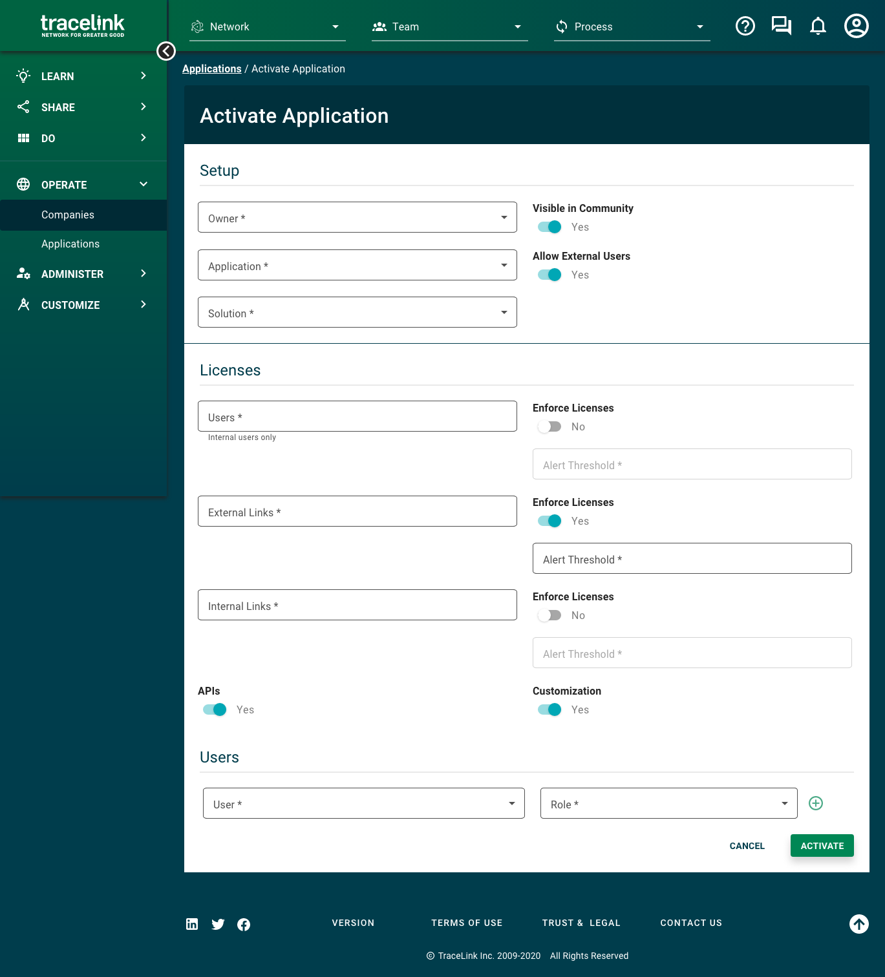Open the Network dropdown

point(268,26)
